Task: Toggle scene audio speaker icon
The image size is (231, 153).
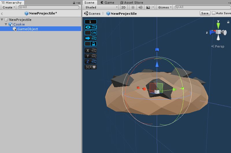Action: 140,7
